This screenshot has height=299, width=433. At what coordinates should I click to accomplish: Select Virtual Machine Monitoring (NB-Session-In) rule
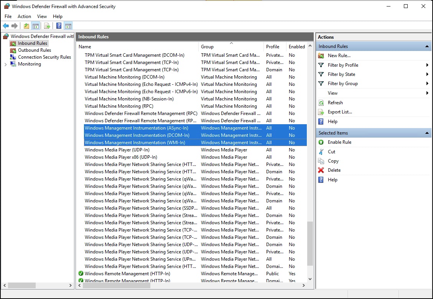(x=195, y=99)
